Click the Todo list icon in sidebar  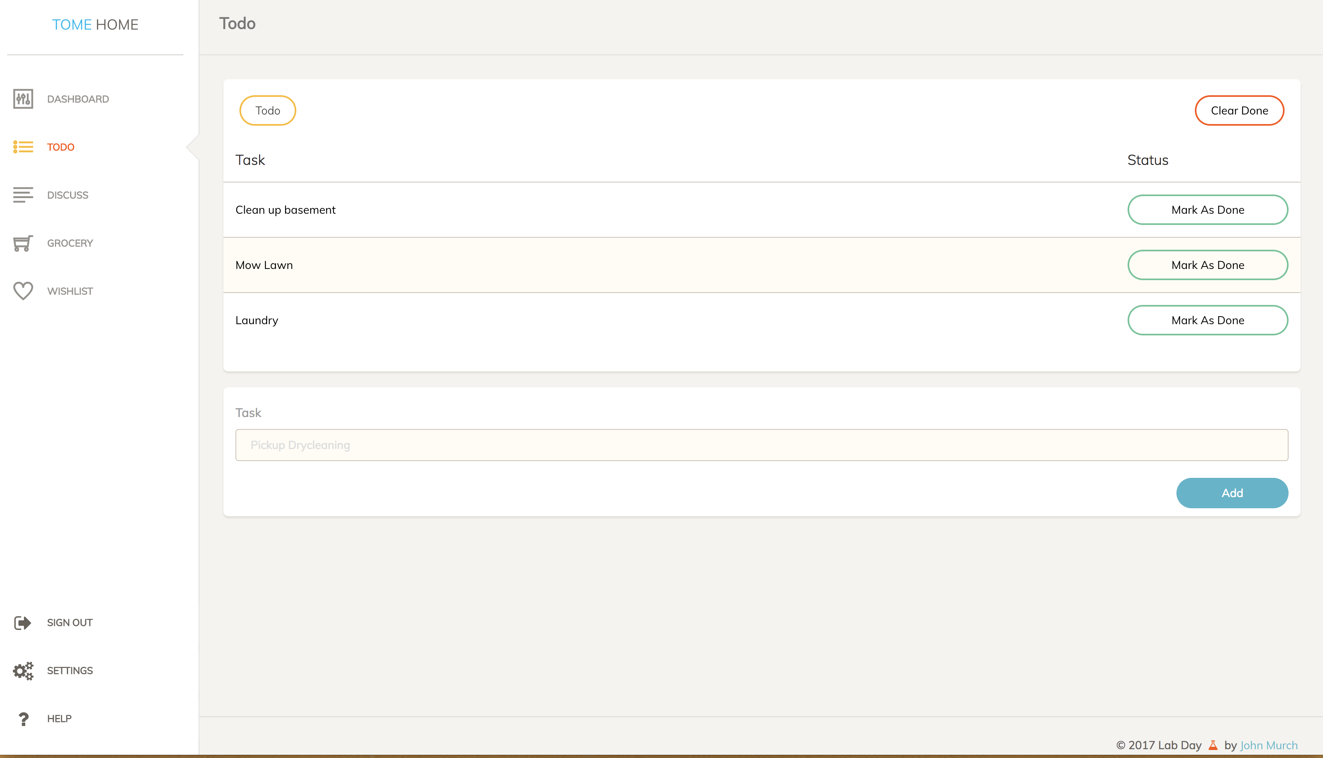23,147
